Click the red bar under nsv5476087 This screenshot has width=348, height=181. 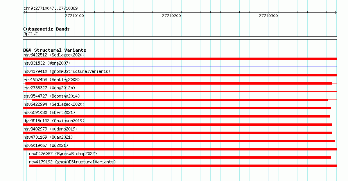point(180,157)
